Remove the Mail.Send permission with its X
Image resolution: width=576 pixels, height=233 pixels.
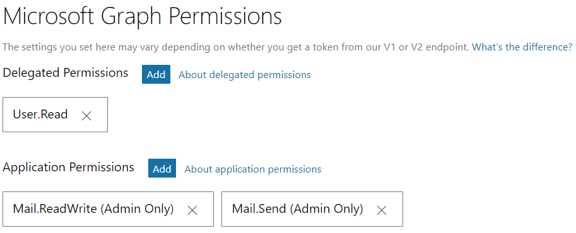tap(382, 210)
